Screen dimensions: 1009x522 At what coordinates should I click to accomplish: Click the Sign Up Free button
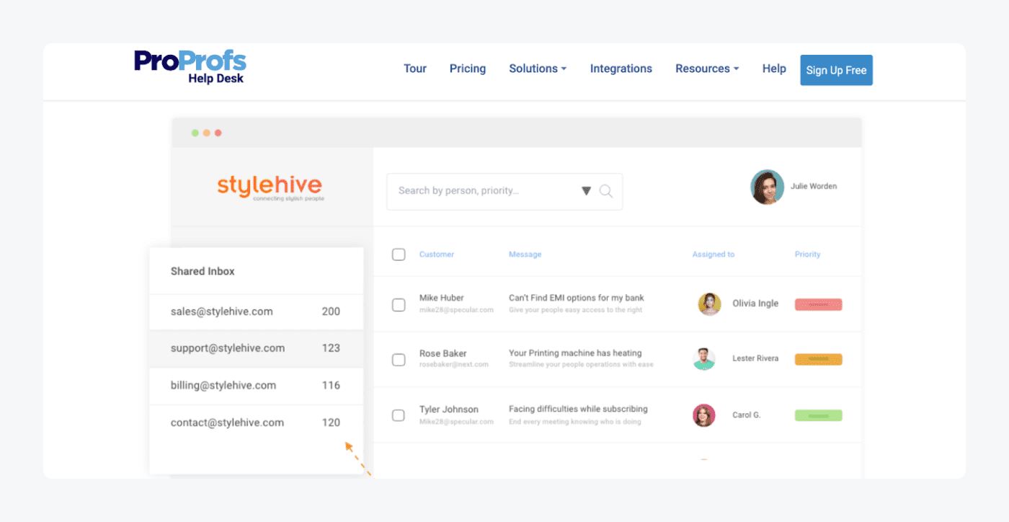[x=836, y=70]
